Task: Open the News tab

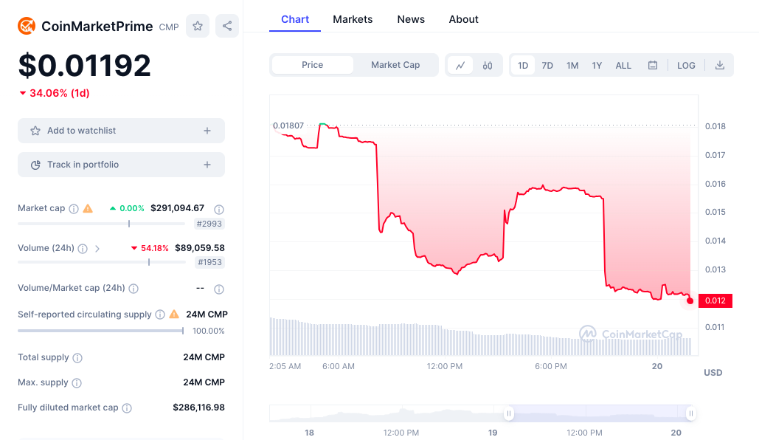Action: click(411, 19)
